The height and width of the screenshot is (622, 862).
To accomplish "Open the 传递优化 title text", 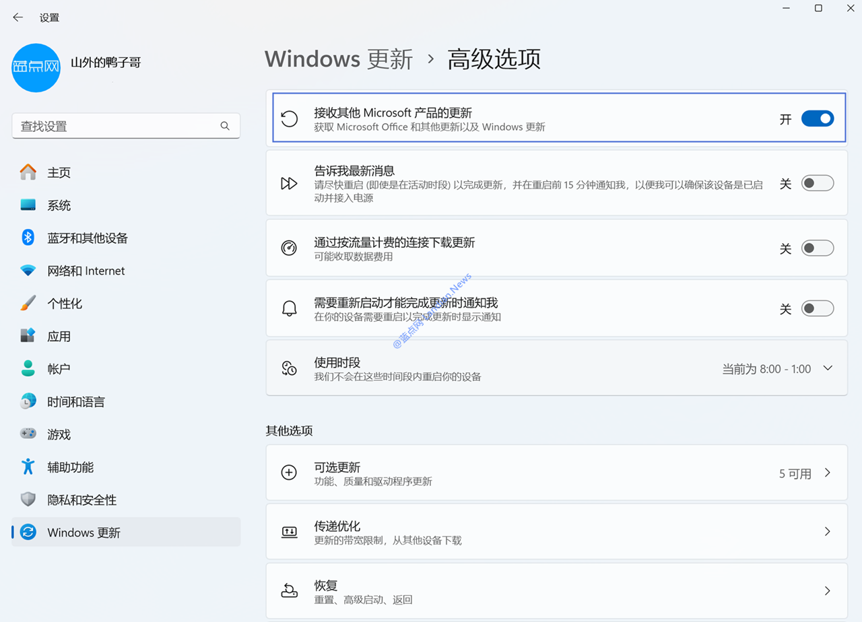I will (337, 526).
